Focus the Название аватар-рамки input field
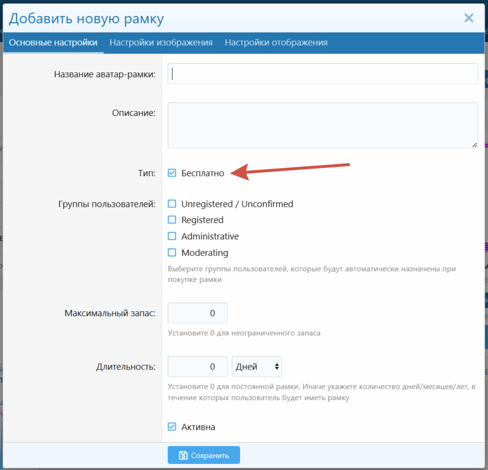 323,74
